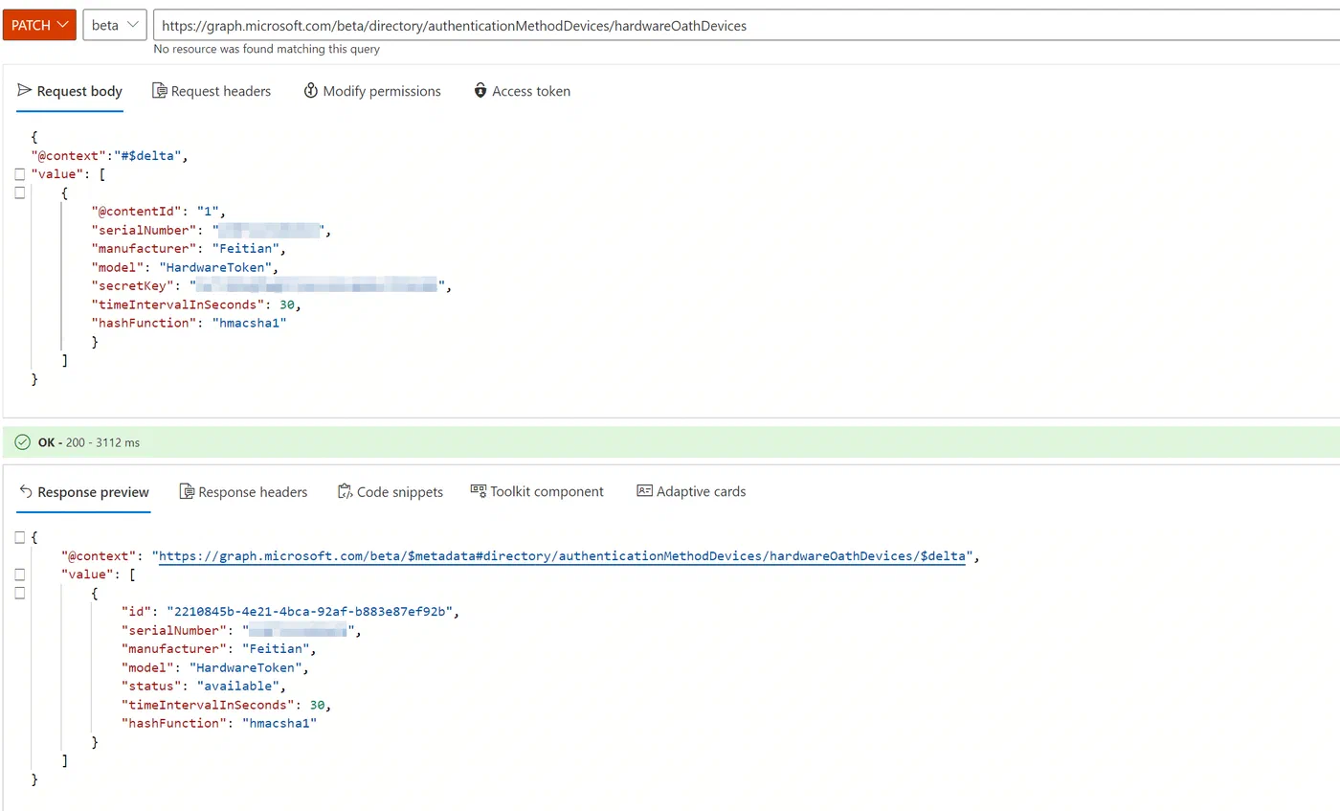Select the Response preview tab
Viewport: 1340px width, 811px height.
click(84, 491)
